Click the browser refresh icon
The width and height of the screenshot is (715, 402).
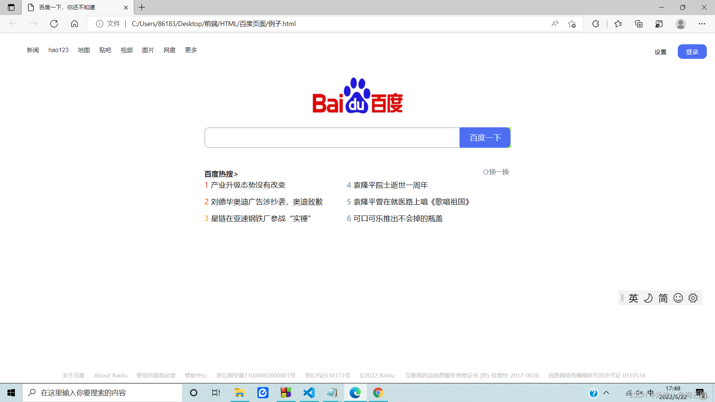54,24
